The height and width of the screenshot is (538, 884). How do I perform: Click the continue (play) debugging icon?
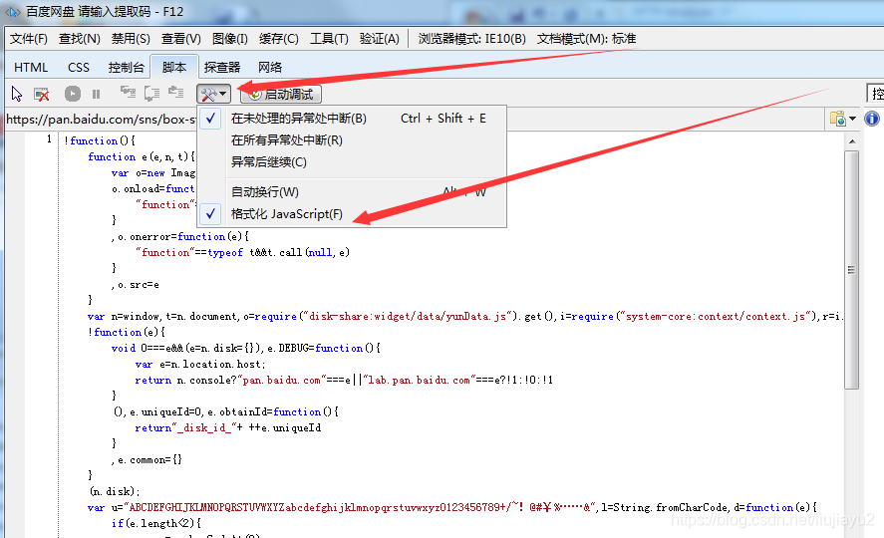[72, 94]
